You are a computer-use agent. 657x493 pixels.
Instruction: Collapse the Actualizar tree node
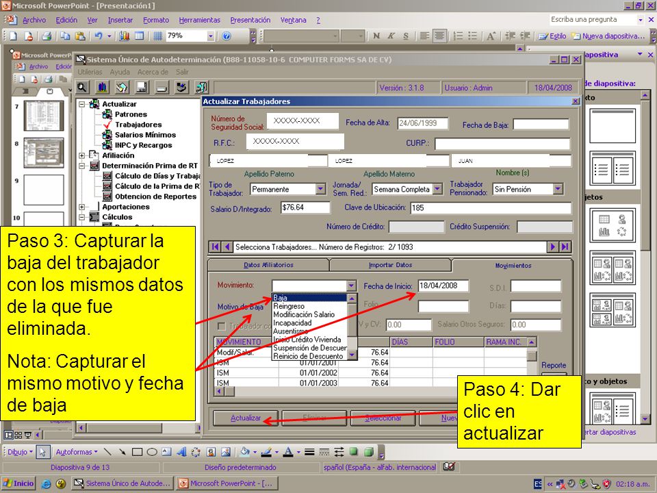(x=82, y=104)
